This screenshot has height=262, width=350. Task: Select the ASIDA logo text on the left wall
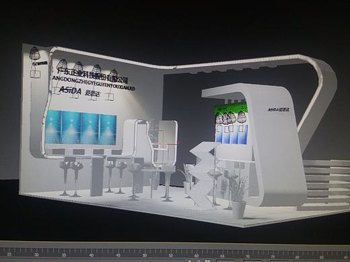pyautogui.click(x=70, y=90)
